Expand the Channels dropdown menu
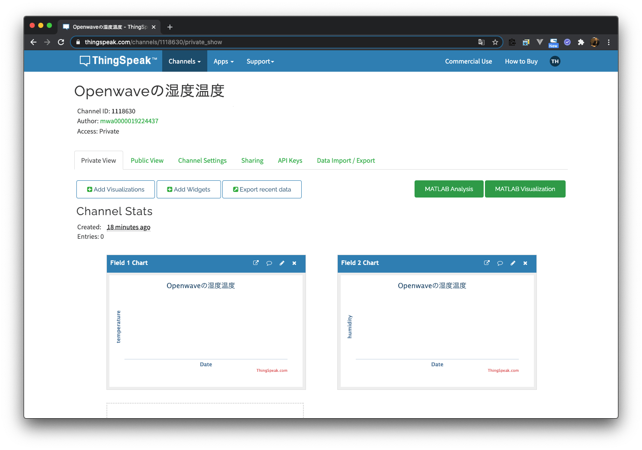This screenshot has height=450, width=642. 185,61
